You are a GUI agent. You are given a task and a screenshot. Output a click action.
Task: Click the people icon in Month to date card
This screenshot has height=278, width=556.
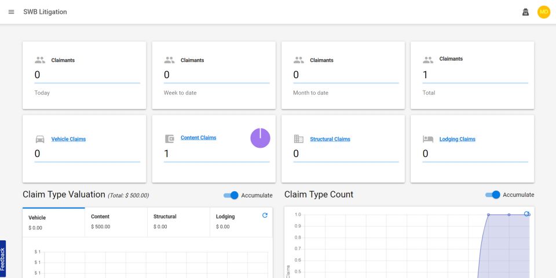(x=299, y=60)
